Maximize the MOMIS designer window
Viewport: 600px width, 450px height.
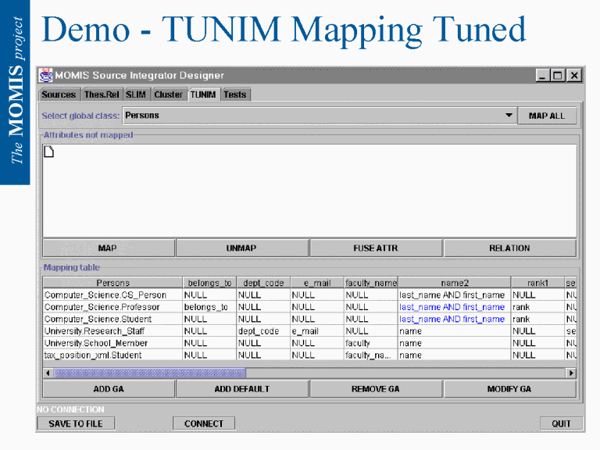coord(558,76)
